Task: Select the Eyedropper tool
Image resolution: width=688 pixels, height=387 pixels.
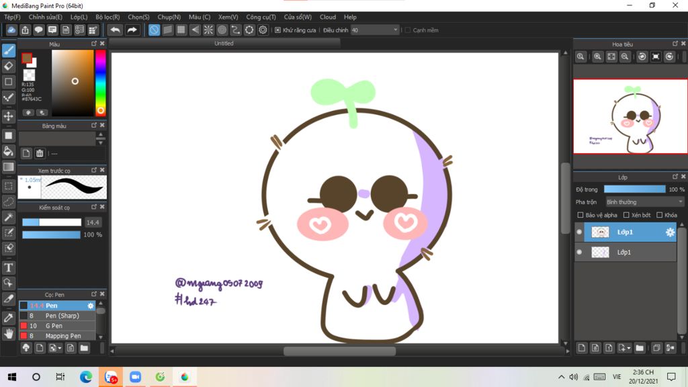Action: (9, 318)
